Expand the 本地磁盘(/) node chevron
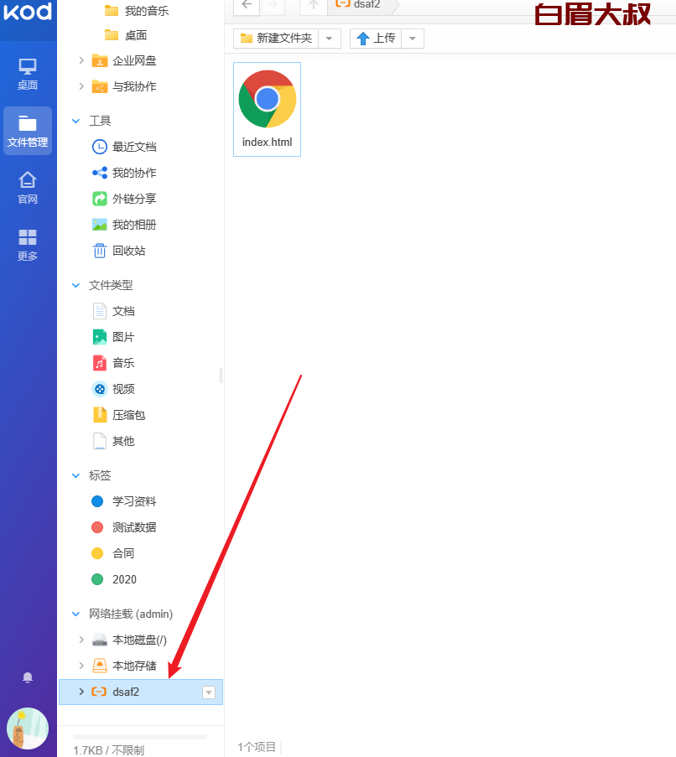Image resolution: width=676 pixels, height=757 pixels. pos(81,640)
